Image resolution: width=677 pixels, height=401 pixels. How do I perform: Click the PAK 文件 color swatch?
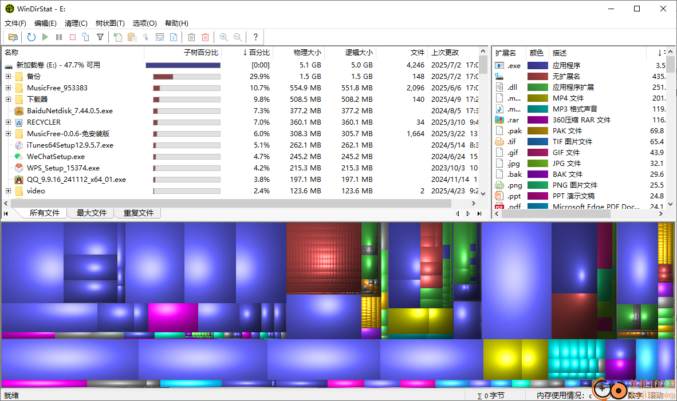[x=538, y=130]
